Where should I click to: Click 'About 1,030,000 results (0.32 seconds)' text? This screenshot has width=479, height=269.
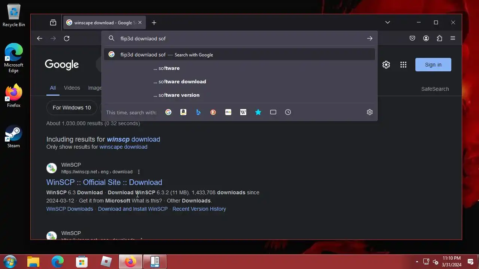click(x=93, y=123)
